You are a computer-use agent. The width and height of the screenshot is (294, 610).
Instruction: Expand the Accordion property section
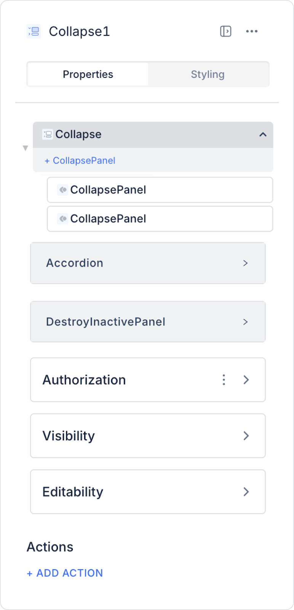point(246,263)
